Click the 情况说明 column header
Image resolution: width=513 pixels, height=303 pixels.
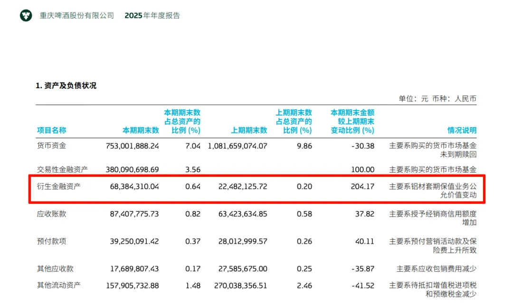click(x=462, y=130)
